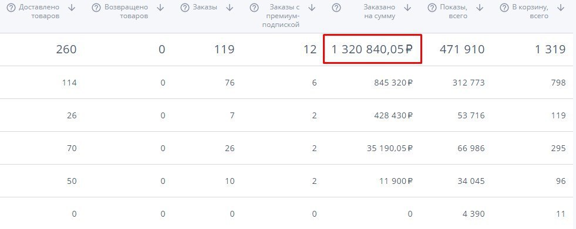The width and height of the screenshot is (576, 229).
Task: Click the В корзину, всего header label
Action: pos(530,12)
